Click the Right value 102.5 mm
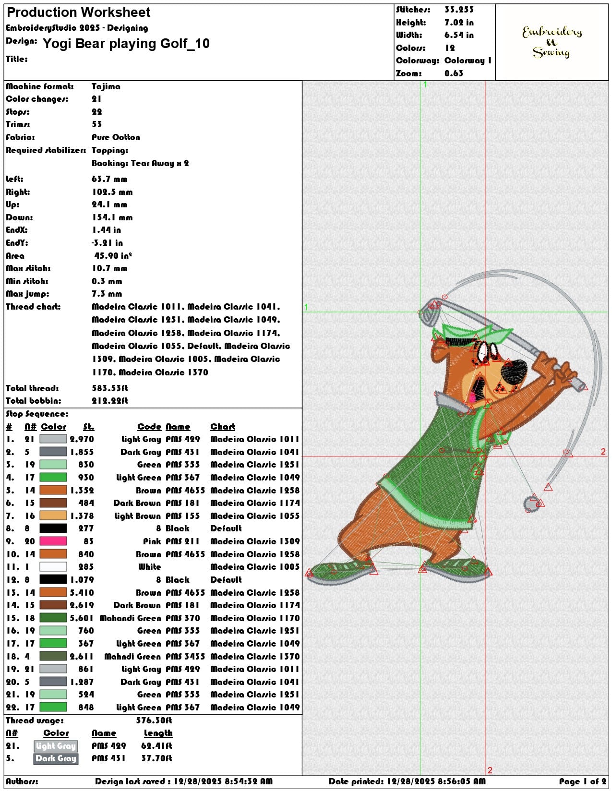Screen dimensions: 612x792 point(112,192)
